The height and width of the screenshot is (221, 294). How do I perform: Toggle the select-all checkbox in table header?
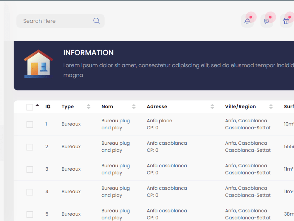pos(30,107)
